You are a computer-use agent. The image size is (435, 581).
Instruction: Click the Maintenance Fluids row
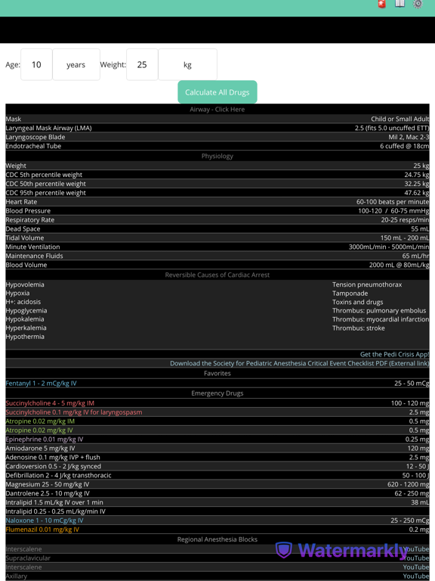click(x=217, y=256)
